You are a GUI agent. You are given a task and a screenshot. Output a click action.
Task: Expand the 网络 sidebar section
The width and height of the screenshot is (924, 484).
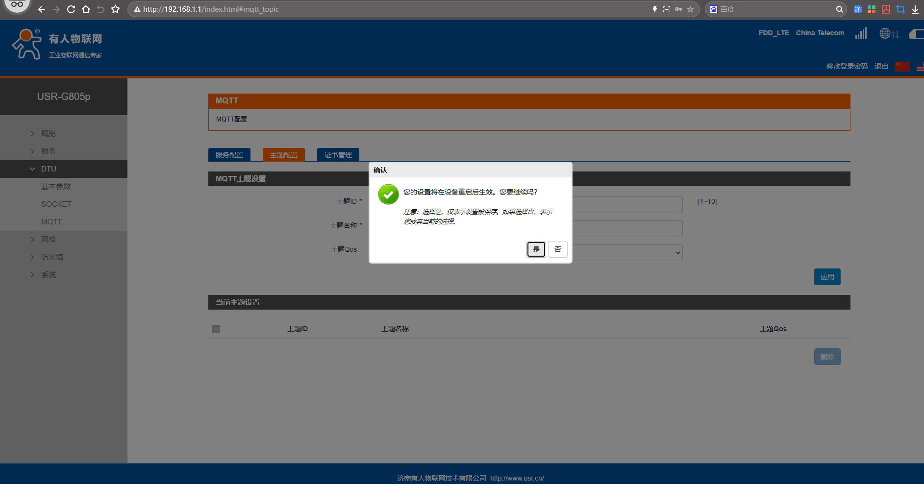click(49, 240)
